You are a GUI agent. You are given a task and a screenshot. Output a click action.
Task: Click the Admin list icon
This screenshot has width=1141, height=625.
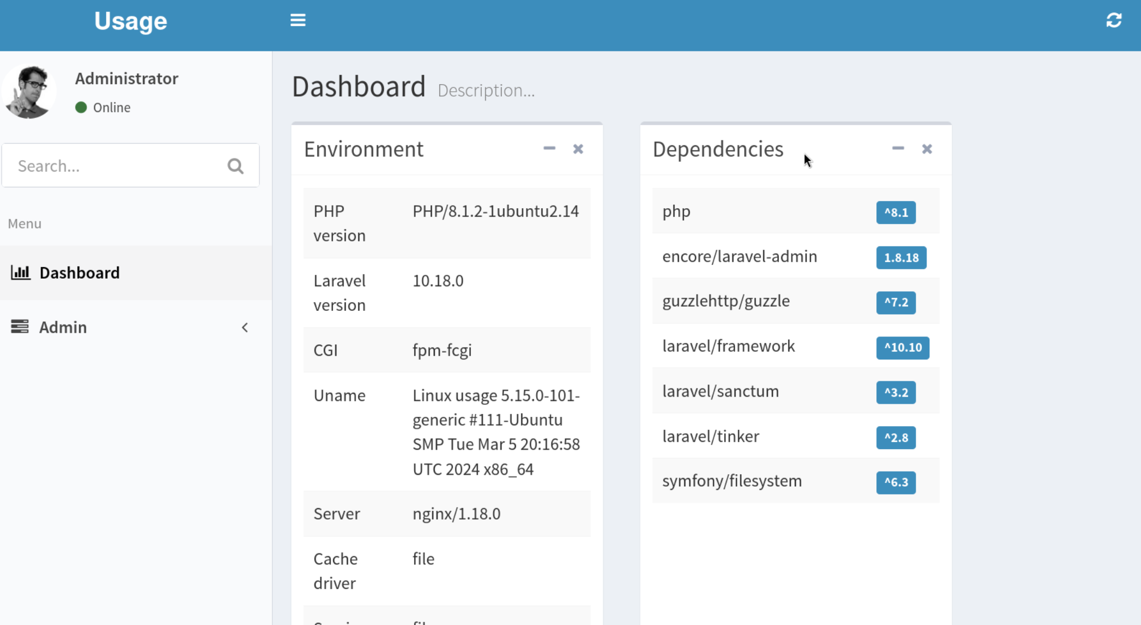[x=20, y=327]
